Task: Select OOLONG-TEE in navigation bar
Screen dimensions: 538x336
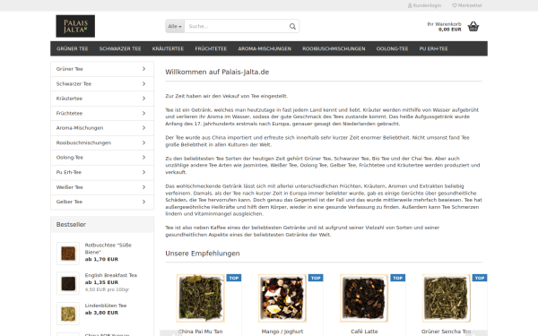Action: [x=392, y=48]
